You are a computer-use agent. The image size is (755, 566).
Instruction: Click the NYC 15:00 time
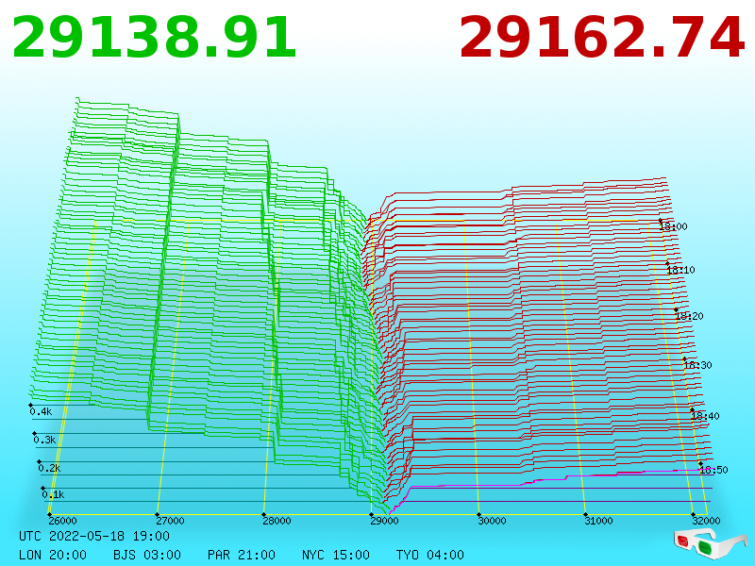pyautogui.click(x=336, y=555)
